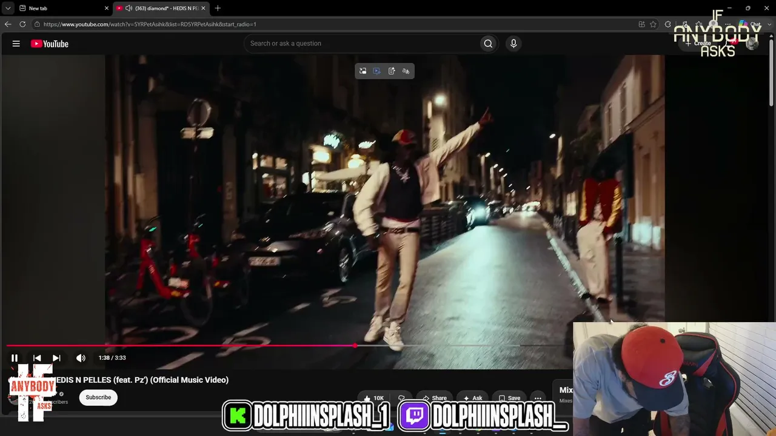The width and height of the screenshot is (776, 436).
Task: Open the HEDIS N PELLES video title
Action: pos(139,380)
